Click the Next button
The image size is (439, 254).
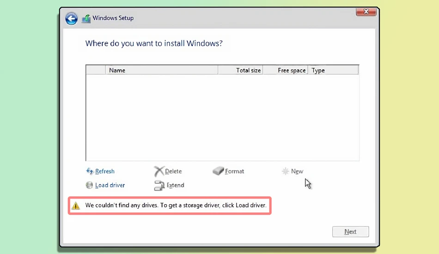coord(351,232)
